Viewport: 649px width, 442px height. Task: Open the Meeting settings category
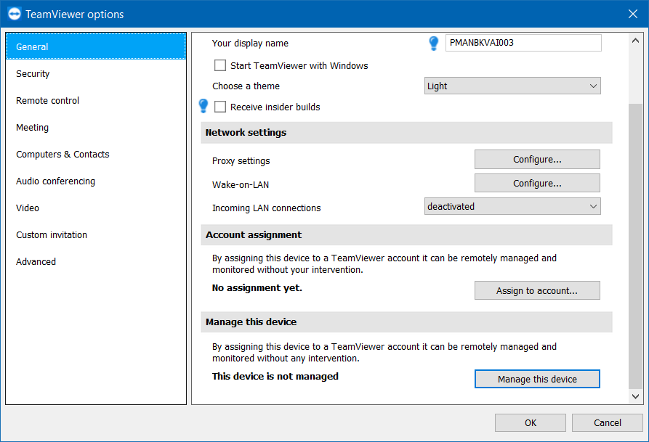[96, 127]
